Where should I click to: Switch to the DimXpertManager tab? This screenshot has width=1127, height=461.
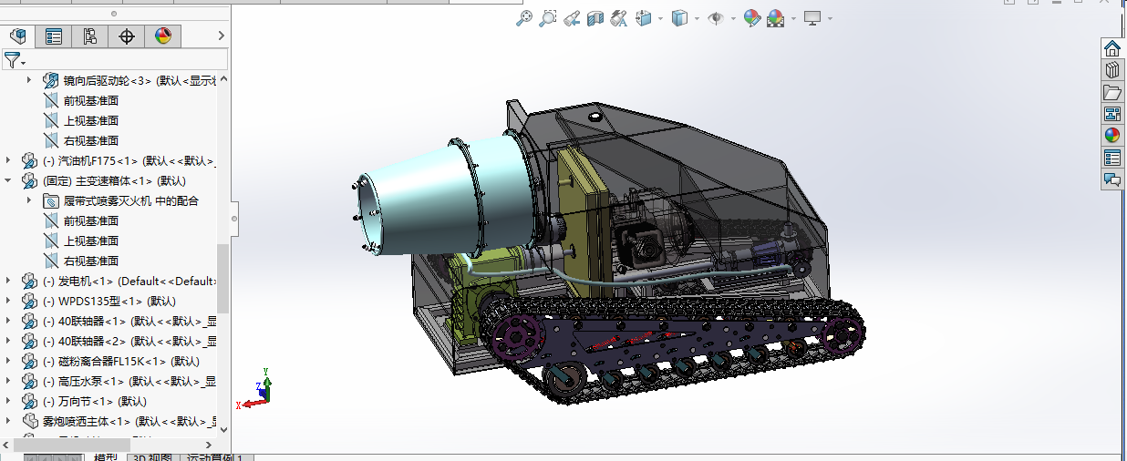click(x=127, y=36)
